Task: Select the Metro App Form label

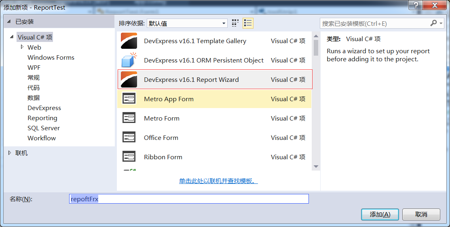Action: 169,99
